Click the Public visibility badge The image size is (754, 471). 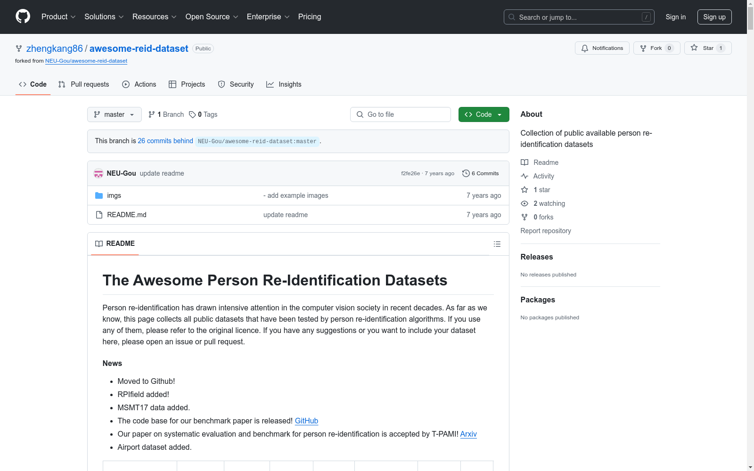pos(203,49)
